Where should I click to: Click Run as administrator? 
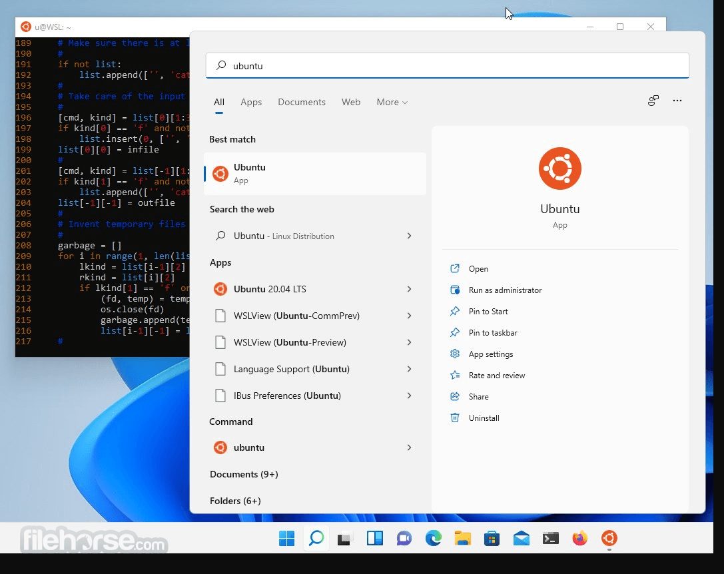pos(505,290)
